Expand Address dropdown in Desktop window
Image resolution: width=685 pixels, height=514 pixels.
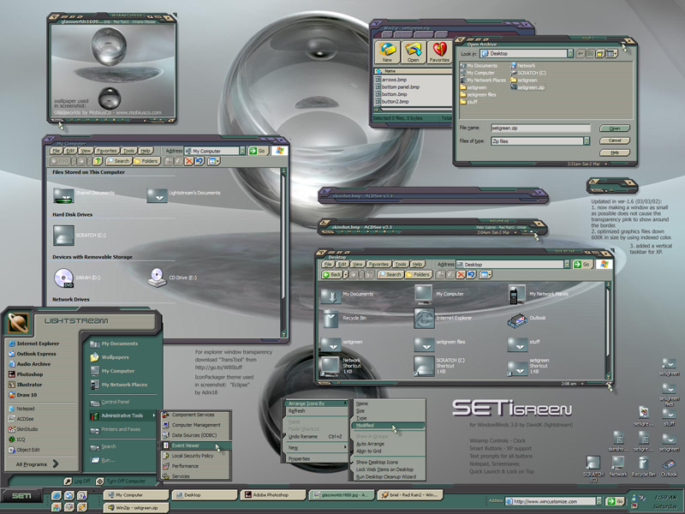tap(567, 265)
